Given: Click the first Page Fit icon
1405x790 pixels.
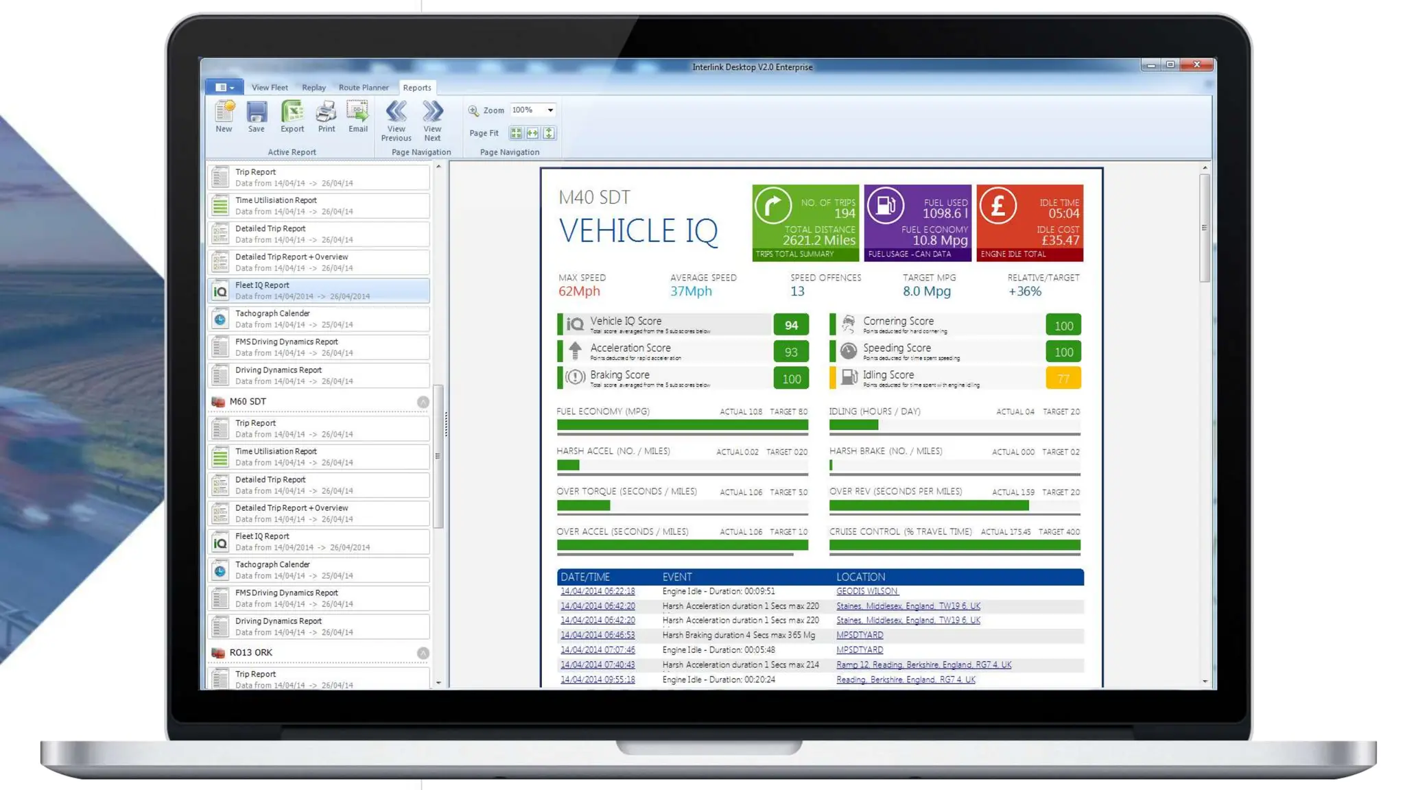Looking at the screenshot, I should point(516,133).
